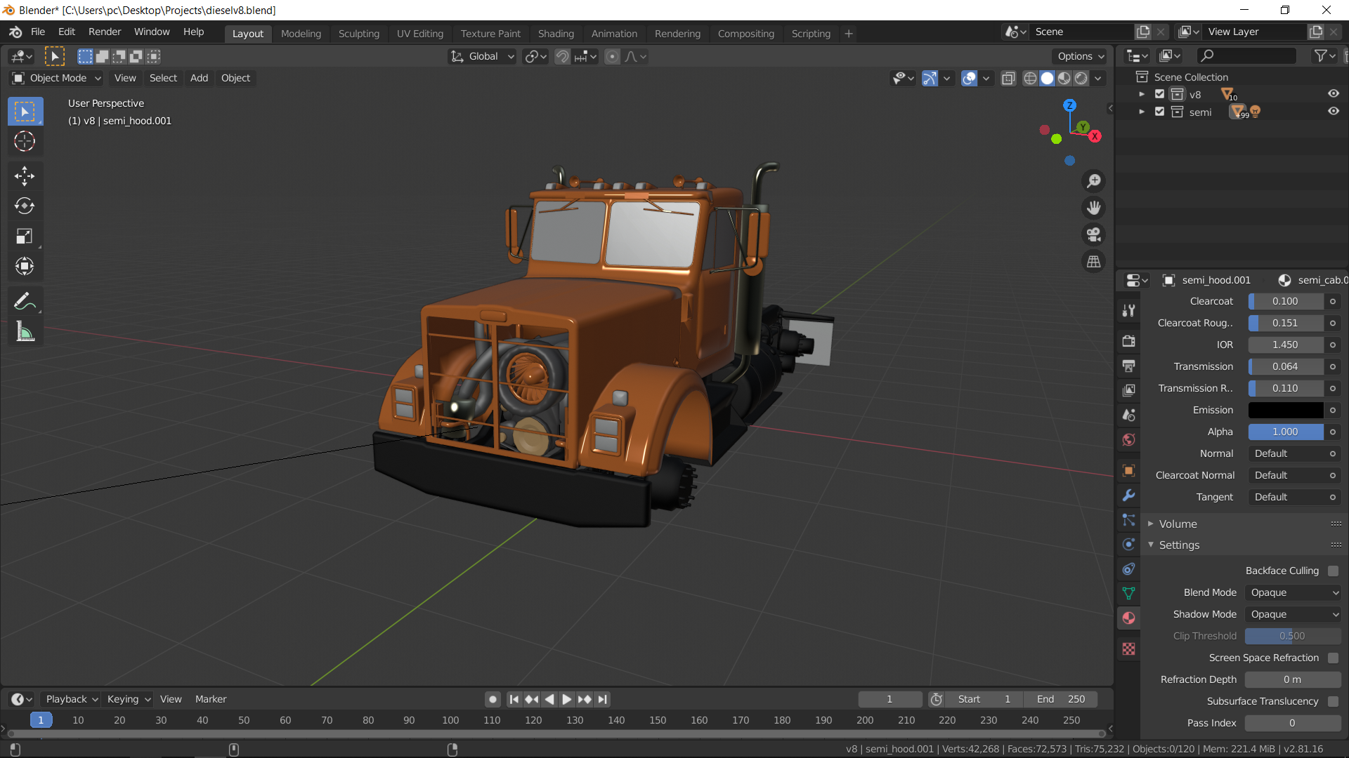The image size is (1349, 758).
Task: Activate the 3D Cursor tool
Action: coord(25,142)
